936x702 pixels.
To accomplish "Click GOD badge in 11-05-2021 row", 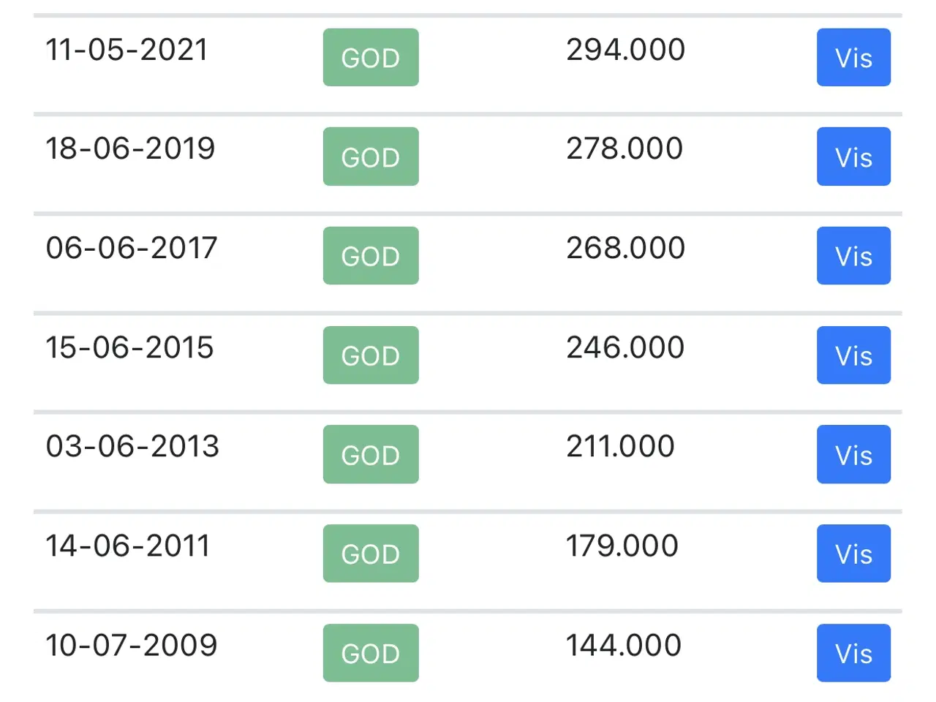I will (x=371, y=58).
